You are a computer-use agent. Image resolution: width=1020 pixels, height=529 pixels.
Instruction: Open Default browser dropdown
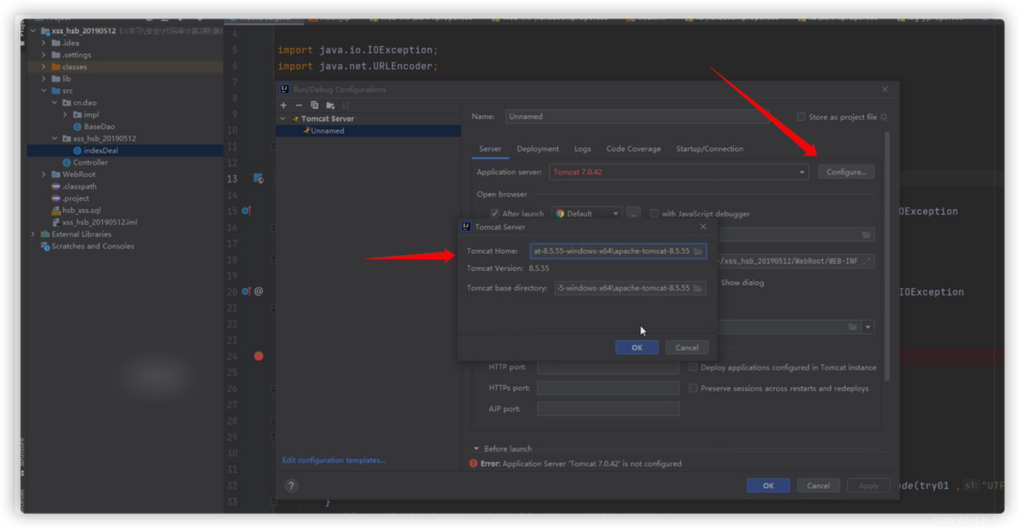point(587,213)
